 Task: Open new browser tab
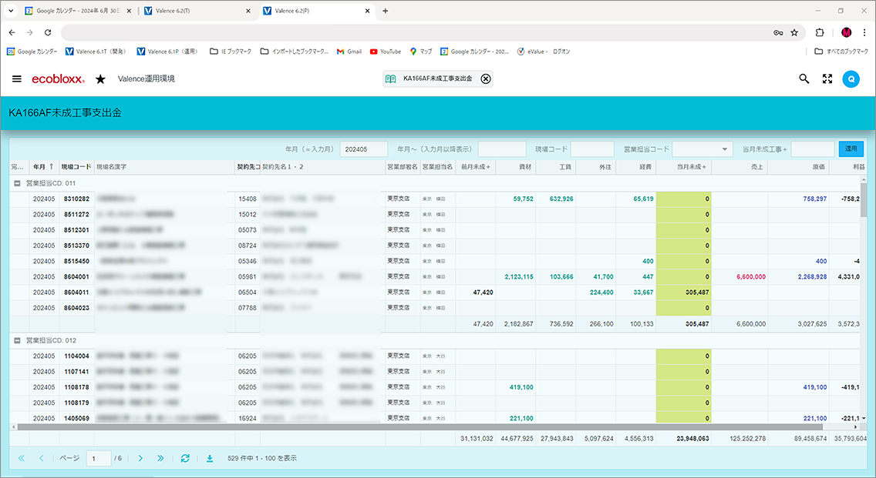pos(385,11)
